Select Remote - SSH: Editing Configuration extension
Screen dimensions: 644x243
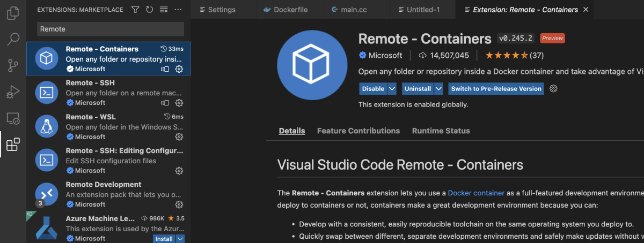[108, 160]
